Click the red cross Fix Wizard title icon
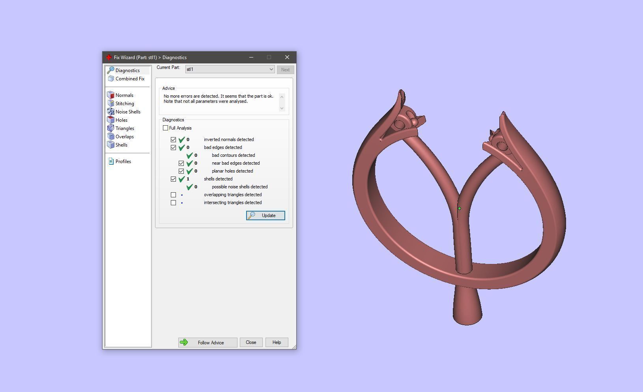 point(108,58)
